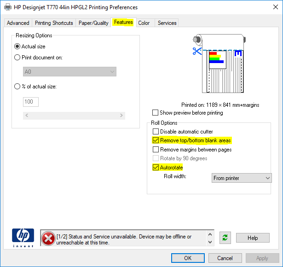Go to the Paper/Quality tab
283x267 pixels.
(x=93, y=23)
